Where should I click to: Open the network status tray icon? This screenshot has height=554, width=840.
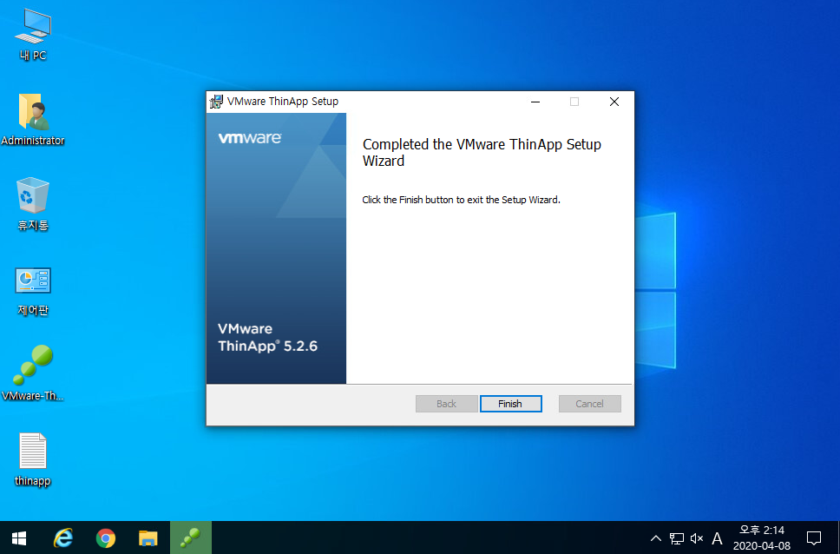pyautogui.click(x=677, y=538)
